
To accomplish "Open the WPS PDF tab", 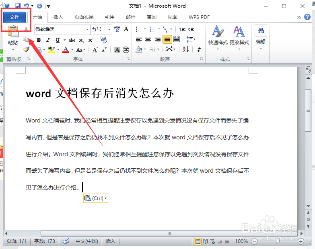I will [x=199, y=17].
